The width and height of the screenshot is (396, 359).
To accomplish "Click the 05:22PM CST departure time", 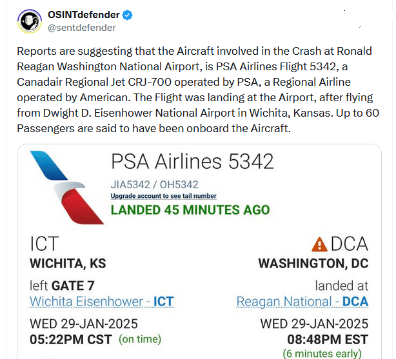I will (71, 339).
